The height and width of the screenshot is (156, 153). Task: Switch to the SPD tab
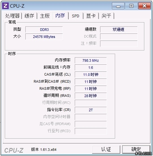(75, 16)
